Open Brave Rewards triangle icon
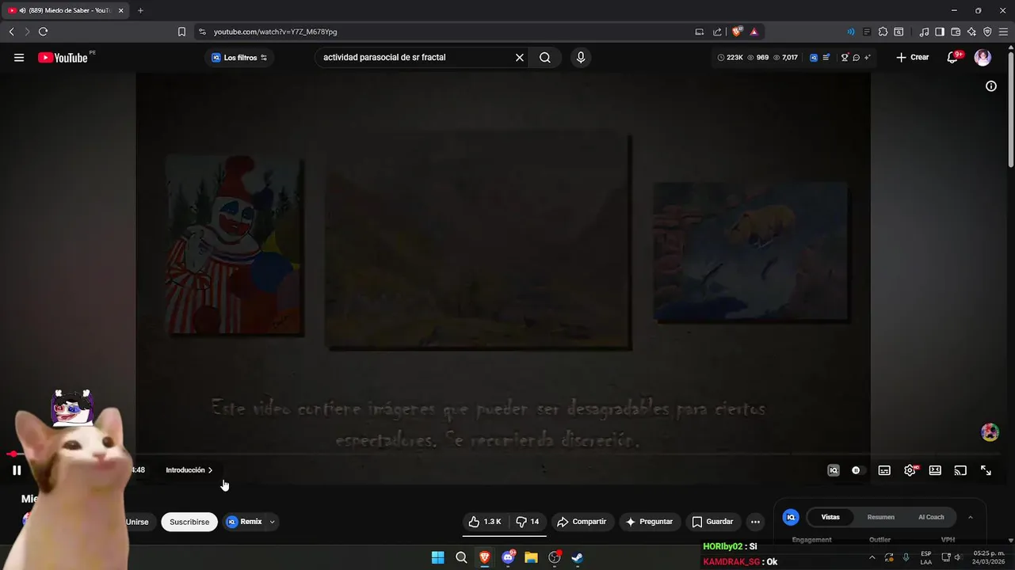 754,32
